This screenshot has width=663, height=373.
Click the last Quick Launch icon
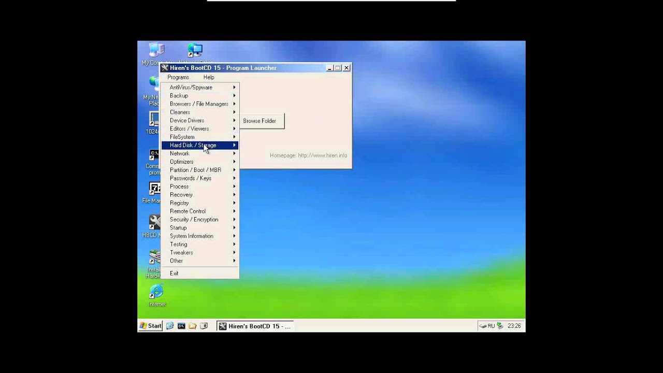click(204, 326)
